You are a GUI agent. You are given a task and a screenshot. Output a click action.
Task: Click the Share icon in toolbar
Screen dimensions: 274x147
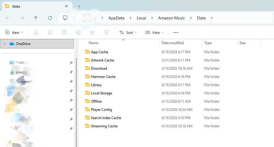click(93, 32)
